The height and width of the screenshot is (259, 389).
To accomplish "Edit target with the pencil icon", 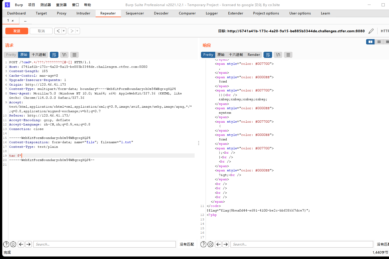I will 371,31.
